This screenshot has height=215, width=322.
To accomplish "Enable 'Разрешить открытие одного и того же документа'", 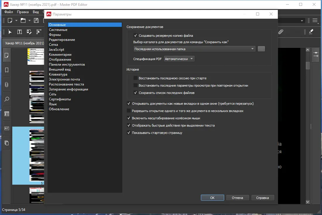I will click(129, 111).
